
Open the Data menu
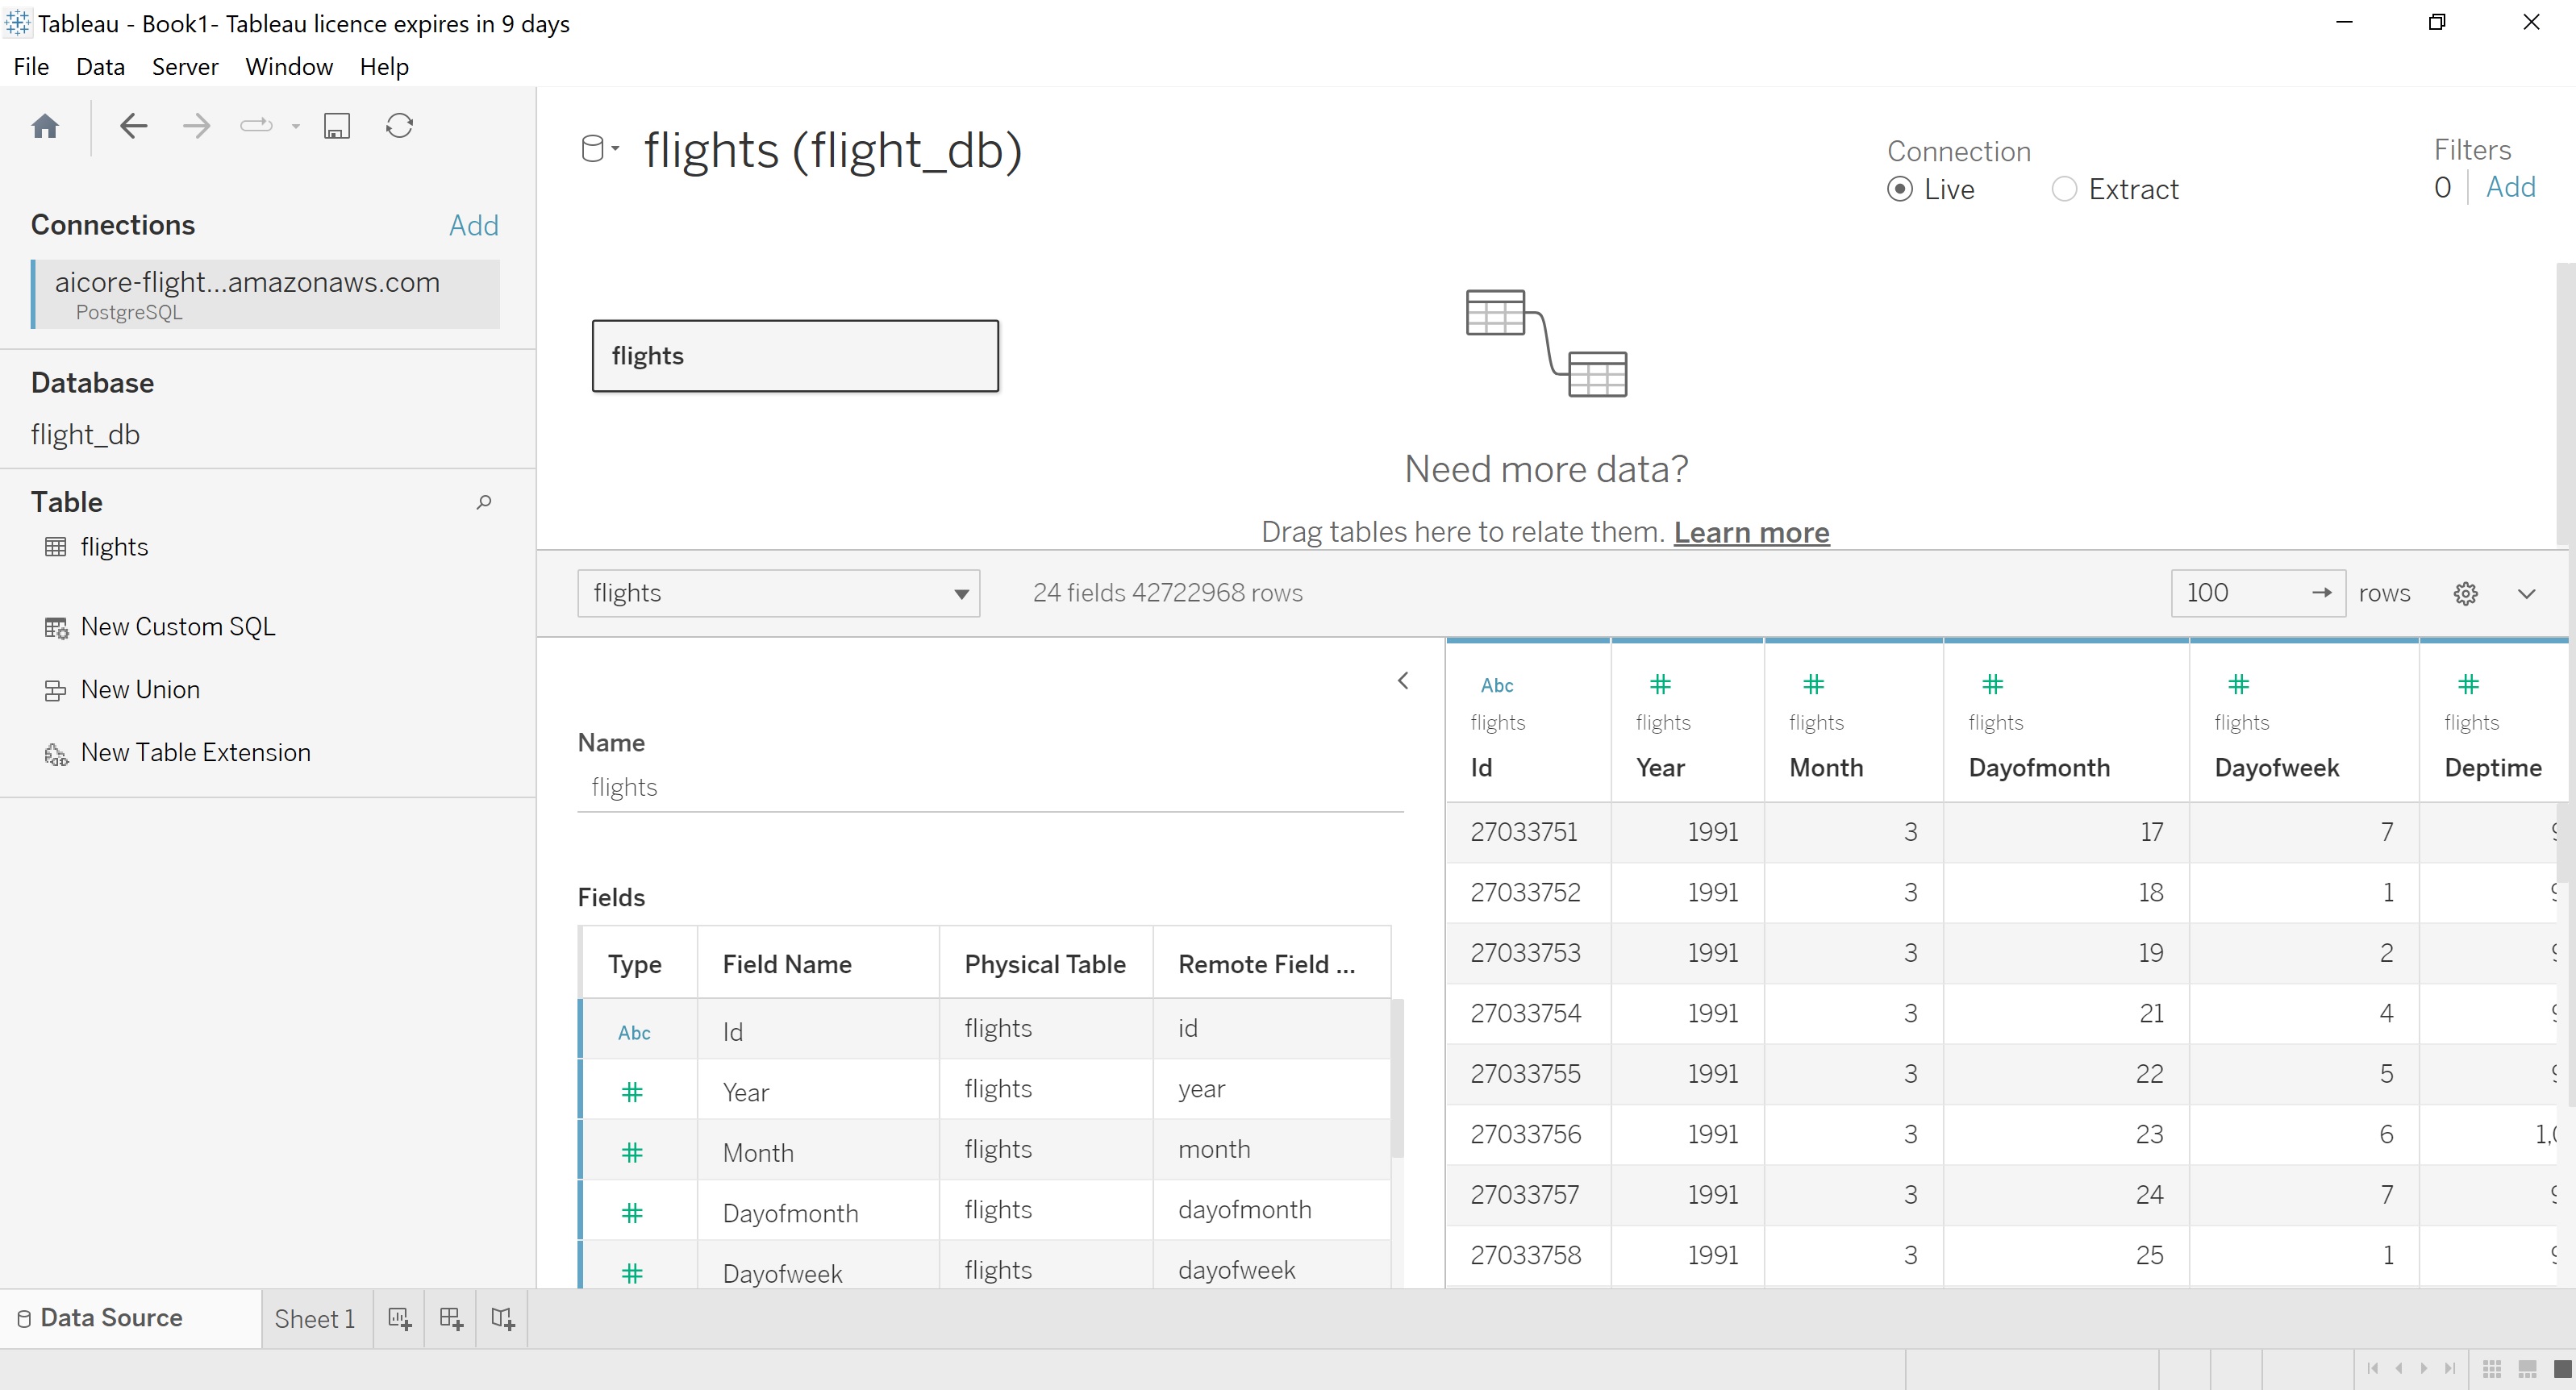(x=100, y=66)
